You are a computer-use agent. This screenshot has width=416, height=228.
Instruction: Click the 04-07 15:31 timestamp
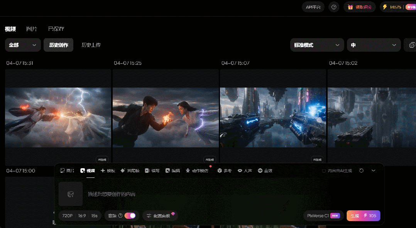point(20,63)
